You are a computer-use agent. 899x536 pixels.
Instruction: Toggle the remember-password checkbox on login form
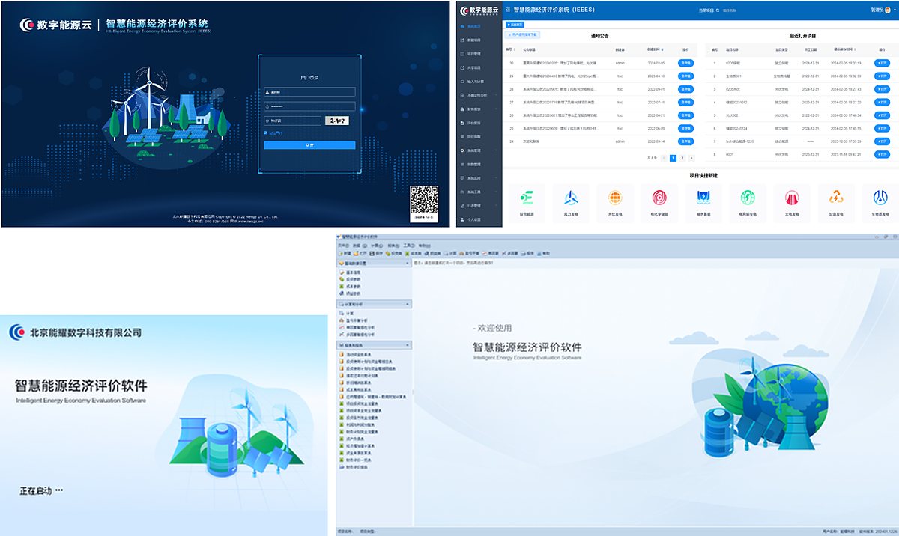265,133
